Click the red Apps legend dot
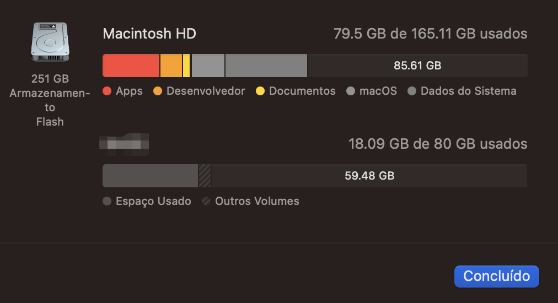 (108, 91)
